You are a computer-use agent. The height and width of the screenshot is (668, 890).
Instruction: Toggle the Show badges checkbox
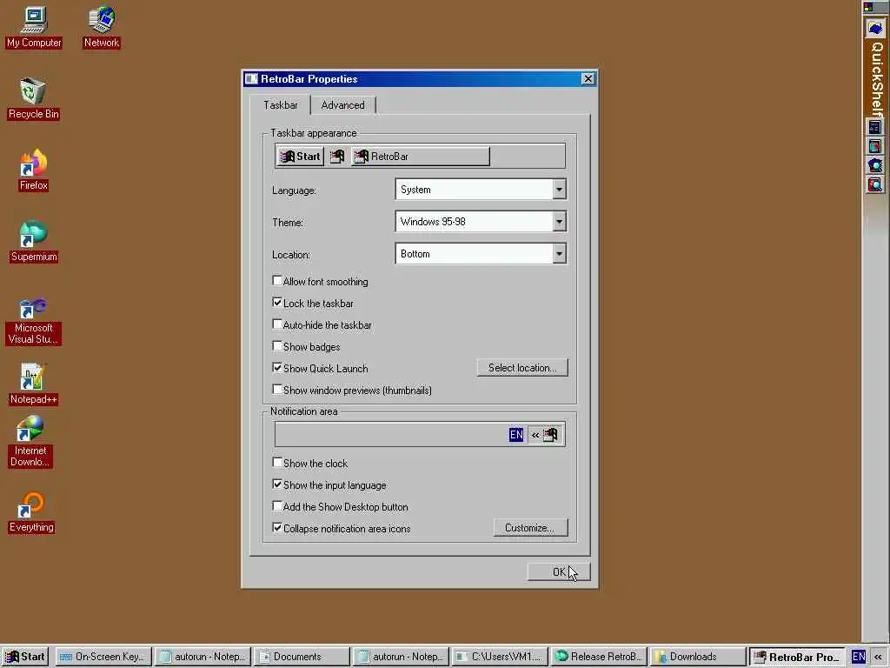[277, 345]
